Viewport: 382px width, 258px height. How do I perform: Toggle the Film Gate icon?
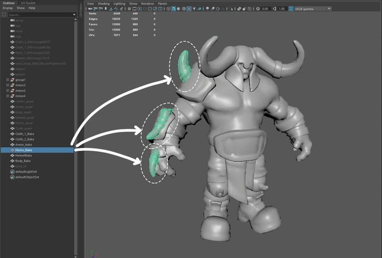tap(134, 9)
